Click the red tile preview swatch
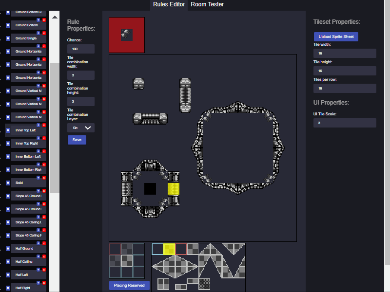Image resolution: width=390 pixels, height=292 pixels. coord(127,35)
